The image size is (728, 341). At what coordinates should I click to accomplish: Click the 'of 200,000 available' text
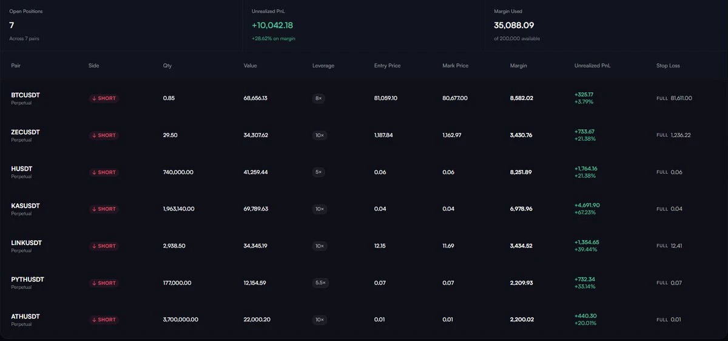[517, 38]
